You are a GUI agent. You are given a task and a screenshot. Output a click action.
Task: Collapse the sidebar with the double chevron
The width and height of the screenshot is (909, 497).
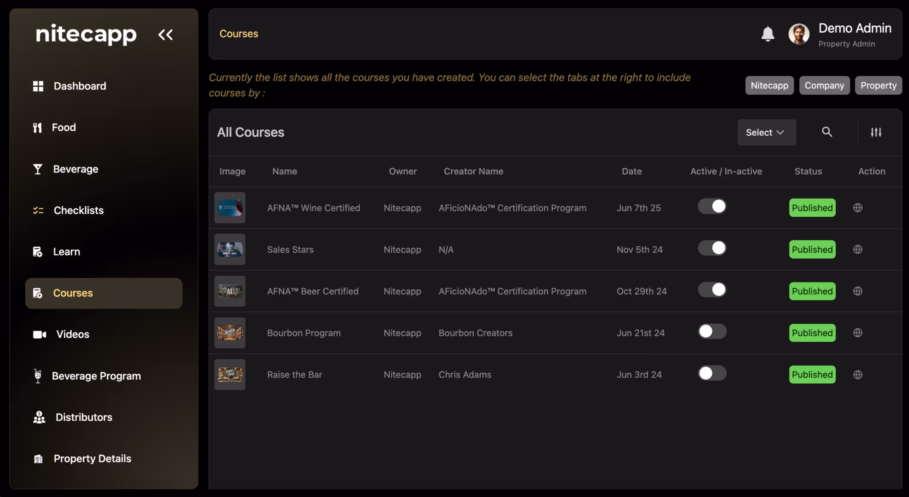pos(165,34)
